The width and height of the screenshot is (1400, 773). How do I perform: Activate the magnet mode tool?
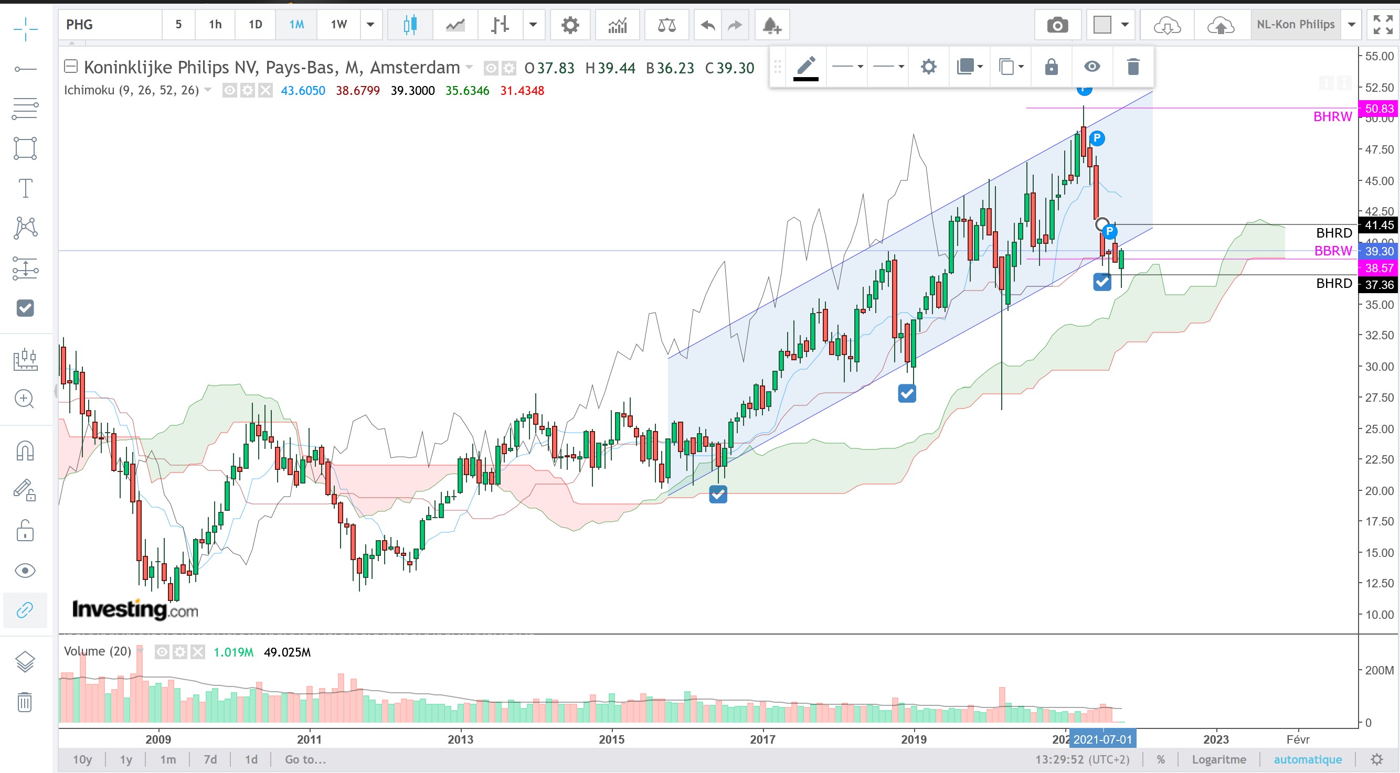click(x=25, y=450)
